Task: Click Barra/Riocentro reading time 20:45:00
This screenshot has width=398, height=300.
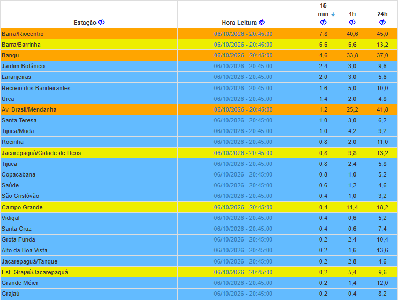Action: tap(261, 34)
